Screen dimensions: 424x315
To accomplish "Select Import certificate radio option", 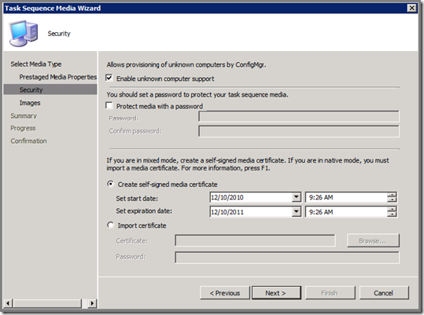I will pyautogui.click(x=110, y=225).
